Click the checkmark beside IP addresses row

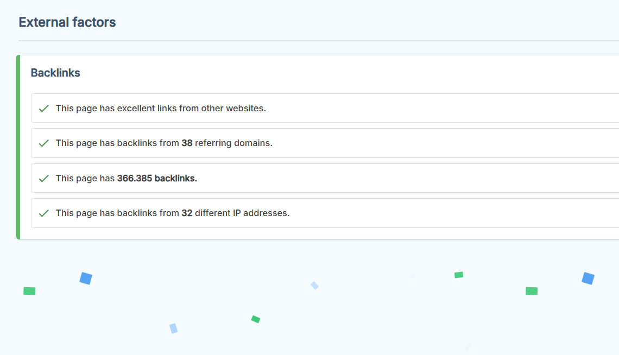point(44,213)
